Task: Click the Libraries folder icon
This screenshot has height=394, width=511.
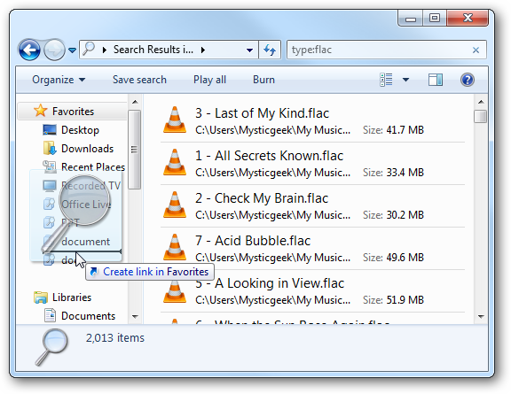Action: point(41,297)
